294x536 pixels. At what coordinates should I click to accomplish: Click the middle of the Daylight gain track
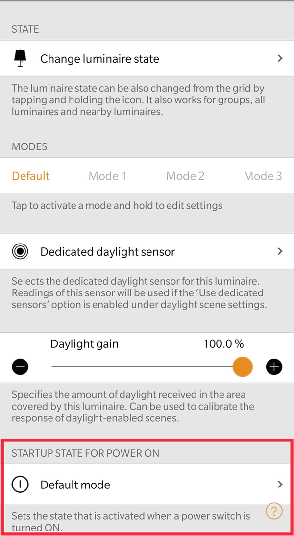click(142, 366)
